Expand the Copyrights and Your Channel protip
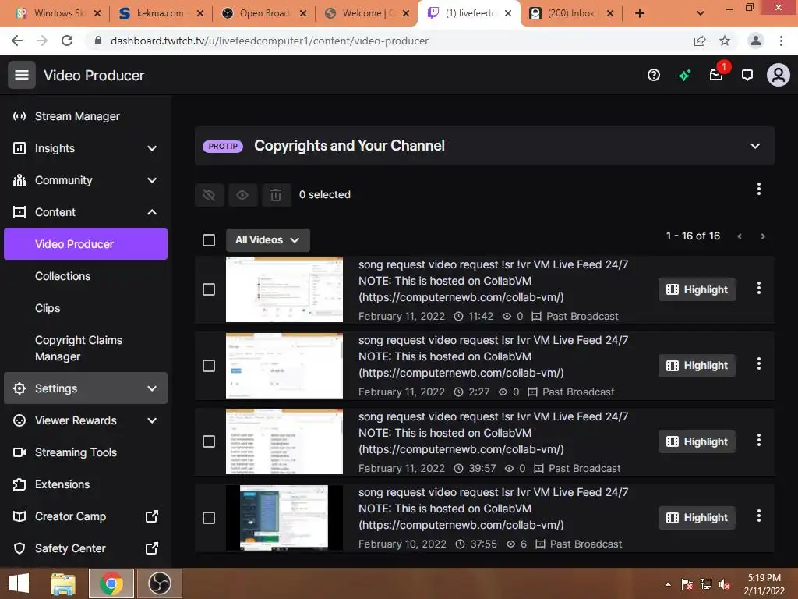This screenshot has width=798, height=599. (x=755, y=146)
